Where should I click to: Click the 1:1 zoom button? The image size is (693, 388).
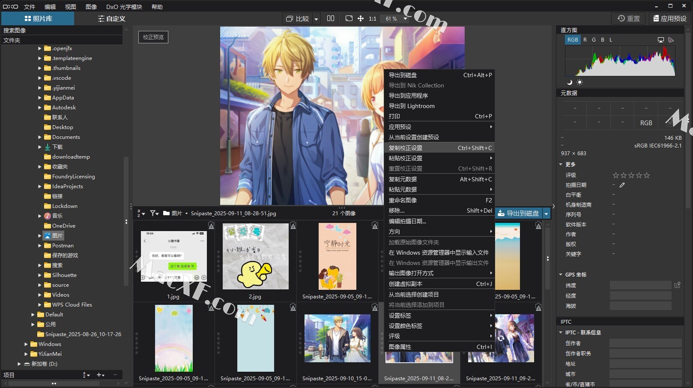372,19
